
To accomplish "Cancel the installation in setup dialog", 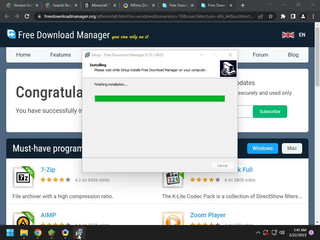I will click(222, 166).
